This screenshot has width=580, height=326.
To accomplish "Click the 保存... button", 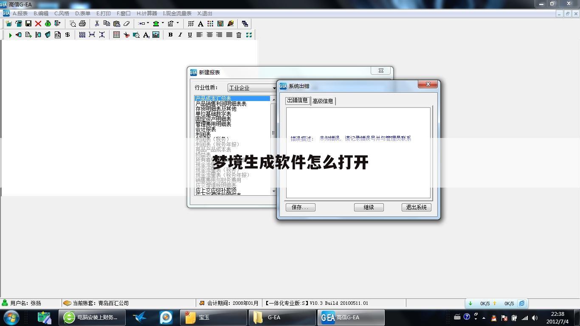I will point(301,207).
